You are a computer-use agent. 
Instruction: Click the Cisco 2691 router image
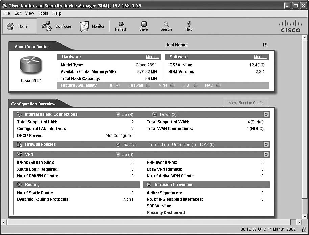coord(31,65)
